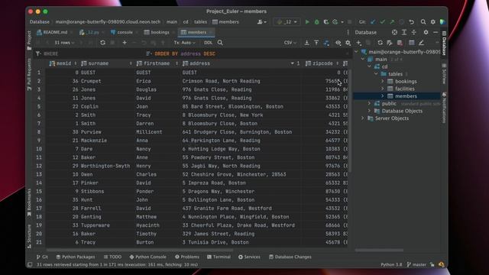Screen dimensions: 489x275
Task: Open IDE settings gear in main toolbar
Action: pos(433,22)
